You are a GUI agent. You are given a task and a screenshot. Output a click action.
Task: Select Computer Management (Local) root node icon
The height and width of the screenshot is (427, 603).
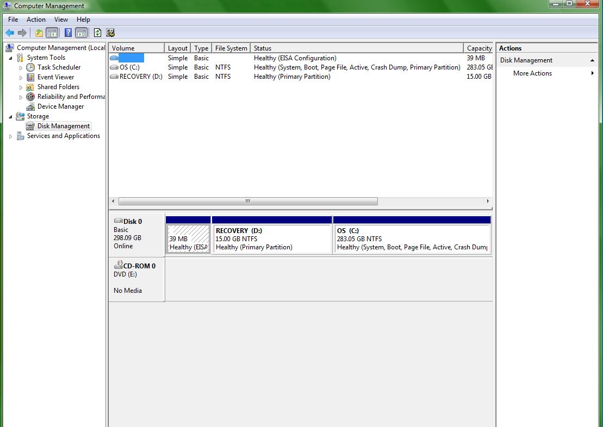click(10, 48)
